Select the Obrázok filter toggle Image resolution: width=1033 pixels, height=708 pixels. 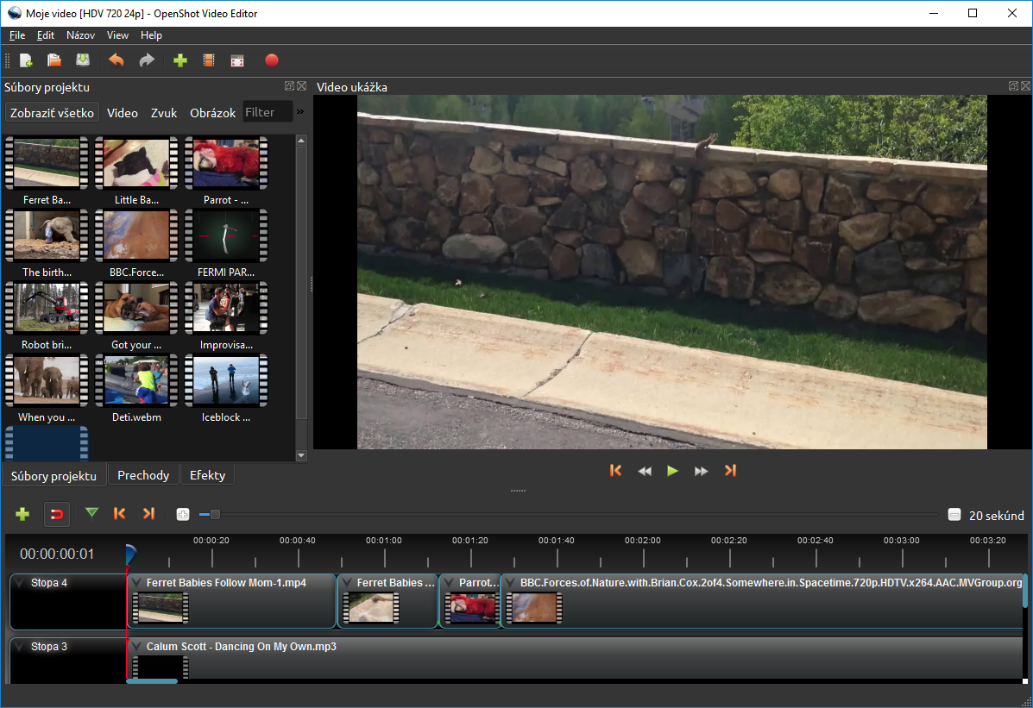pos(212,113)
